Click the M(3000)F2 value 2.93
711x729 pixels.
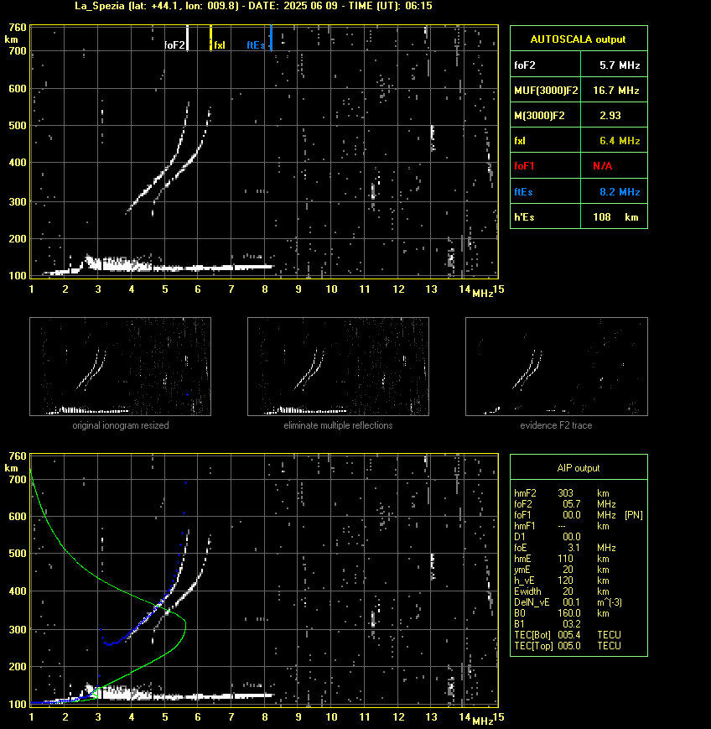tap(610, 115)
